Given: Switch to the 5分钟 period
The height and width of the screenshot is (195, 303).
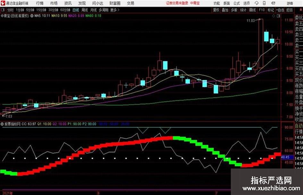Looking at the screenshot, I should (30, 10).
